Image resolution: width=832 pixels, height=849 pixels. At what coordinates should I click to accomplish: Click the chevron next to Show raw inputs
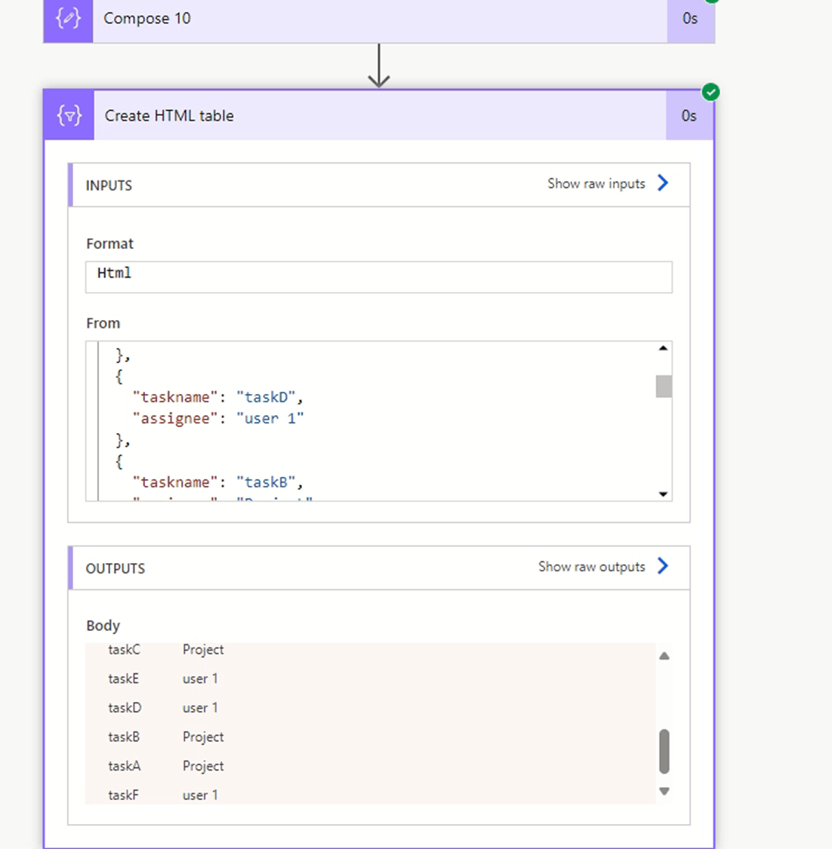click(663, 183)
